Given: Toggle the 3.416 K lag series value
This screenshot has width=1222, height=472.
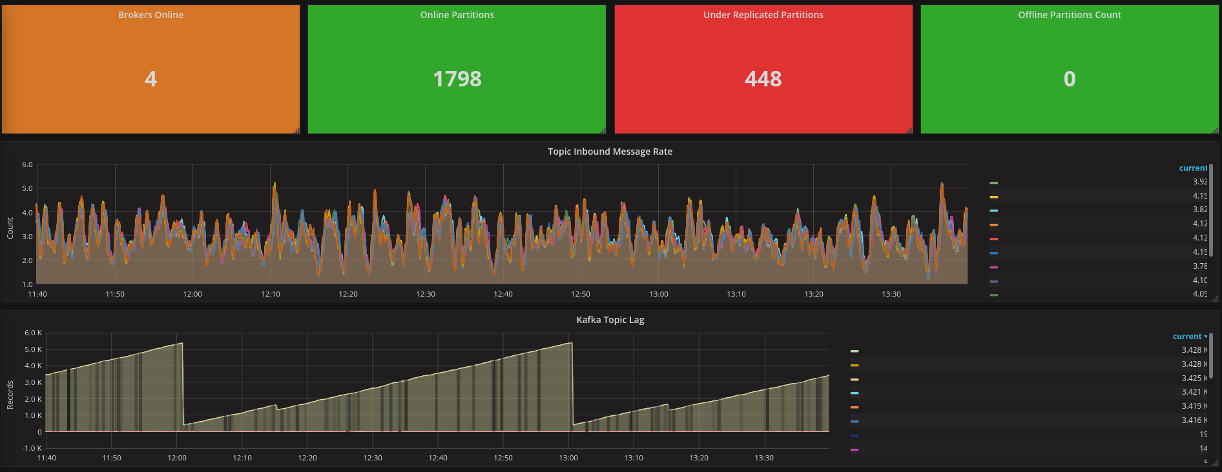Looking at the screenshot, I should click(x=1194, y=420).
